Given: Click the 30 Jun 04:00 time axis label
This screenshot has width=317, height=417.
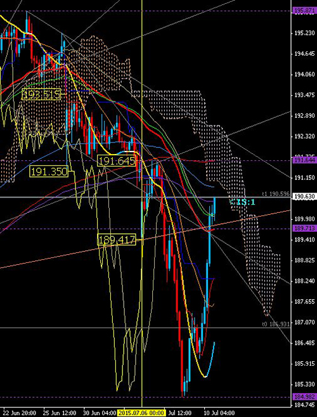Looking at the screenshot, I should pos(100,413).
